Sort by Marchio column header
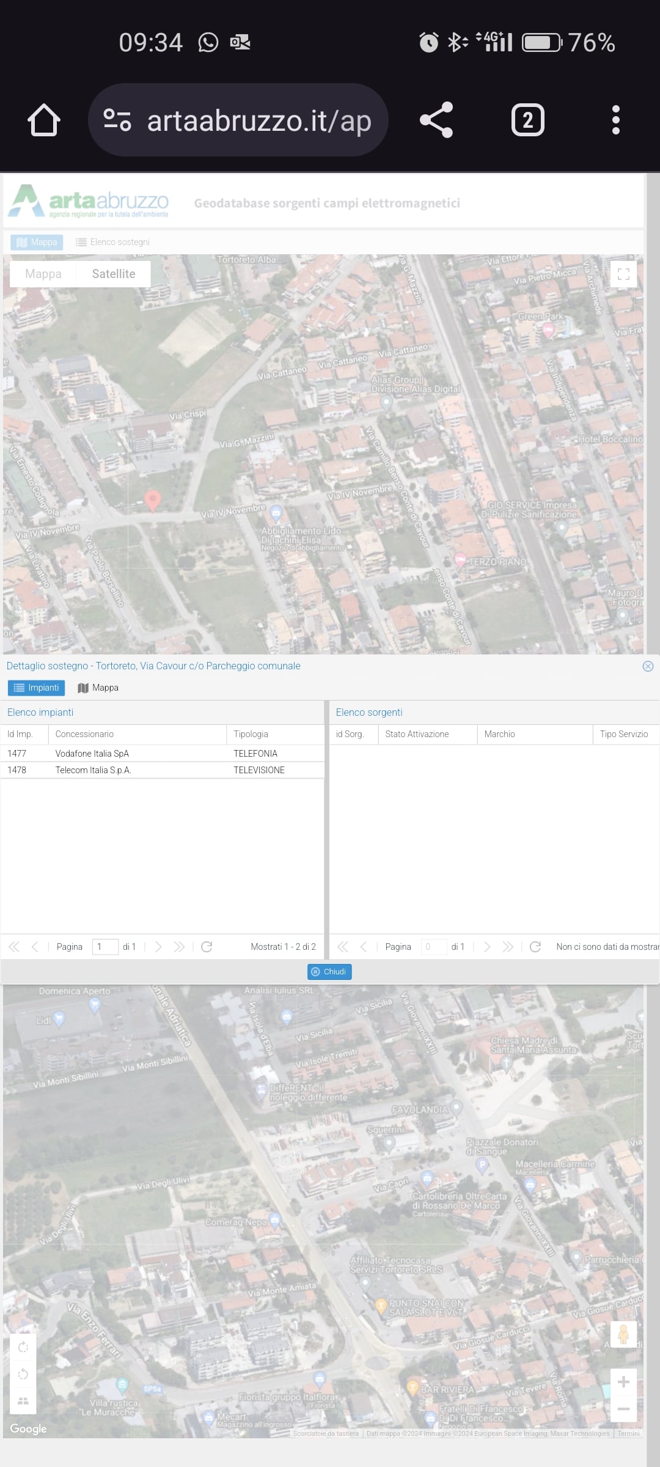The width and height of the screenshot is (660, 1467). point(535,734)
